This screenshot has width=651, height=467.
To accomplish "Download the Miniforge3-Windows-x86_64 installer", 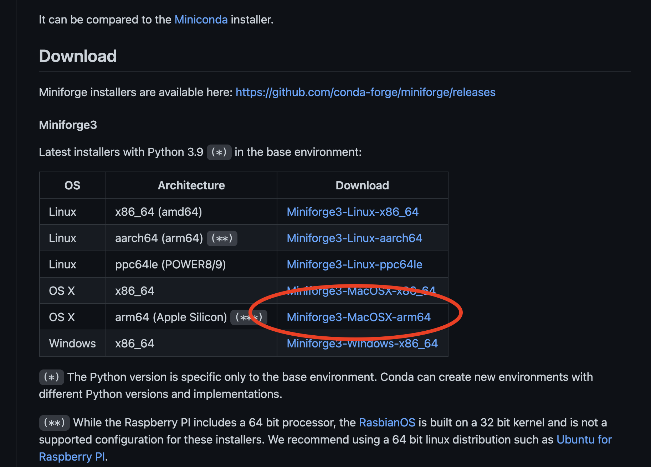I will pos(362,343).
